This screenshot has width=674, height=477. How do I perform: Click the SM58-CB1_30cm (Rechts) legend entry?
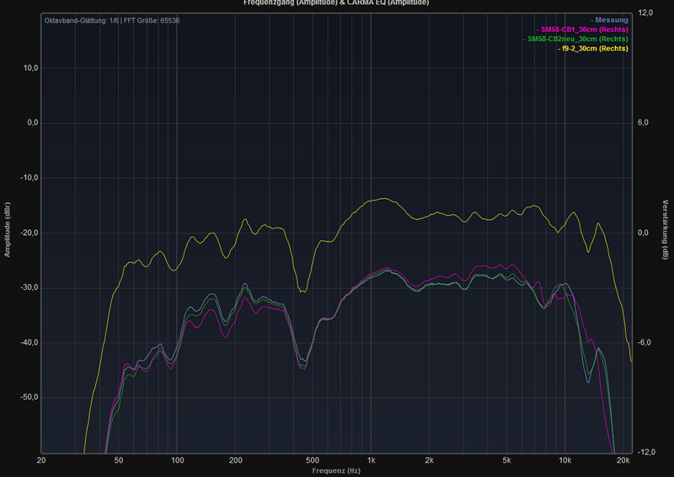(582, 29)
